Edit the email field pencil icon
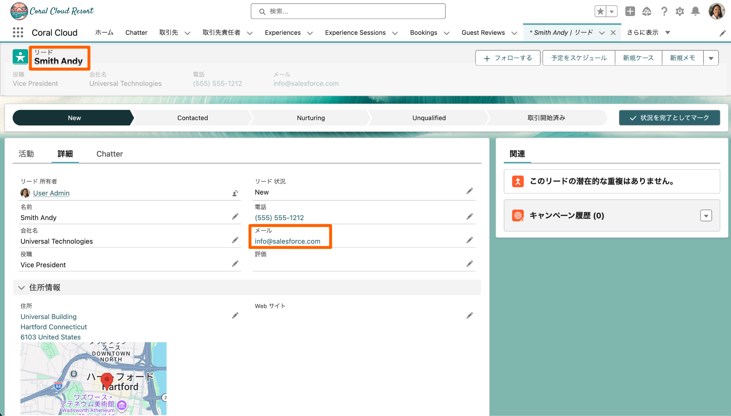Image resolution: width=731 pixels, height=416 pixels. click(469, 240)
